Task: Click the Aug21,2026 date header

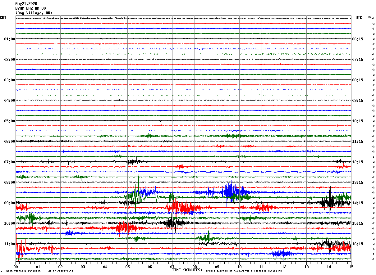Action: pos(26,4)
